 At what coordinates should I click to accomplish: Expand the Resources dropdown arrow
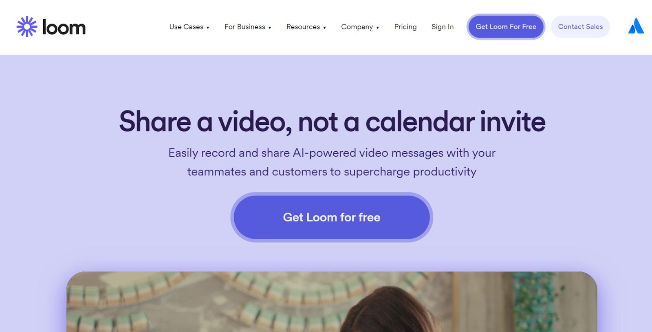tap(325, 28)
